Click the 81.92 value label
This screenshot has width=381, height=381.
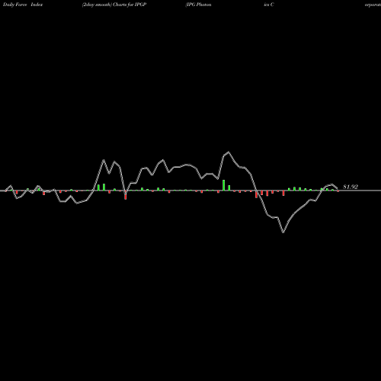[351, 187]
